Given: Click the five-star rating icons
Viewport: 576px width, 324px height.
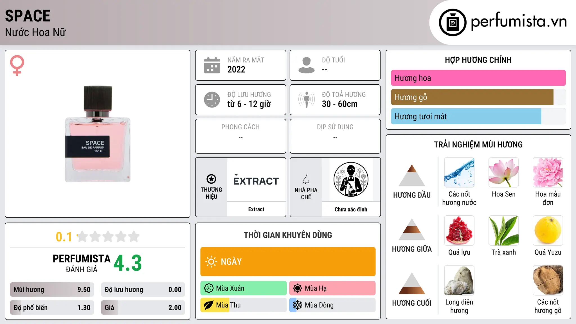Looking at the screenshot, I should pyautogui.click(x=108, y=237).
